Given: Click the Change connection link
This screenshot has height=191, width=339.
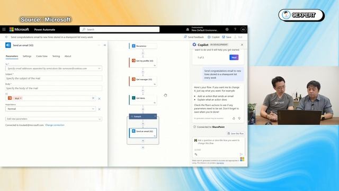Looking at the screenshot, I should pyautogui.click(x=55, y=125).
